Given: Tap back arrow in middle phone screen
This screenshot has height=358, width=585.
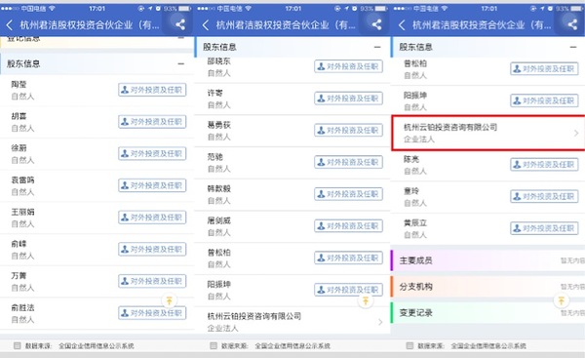Looking at the screenshot, I should (206, 25).
